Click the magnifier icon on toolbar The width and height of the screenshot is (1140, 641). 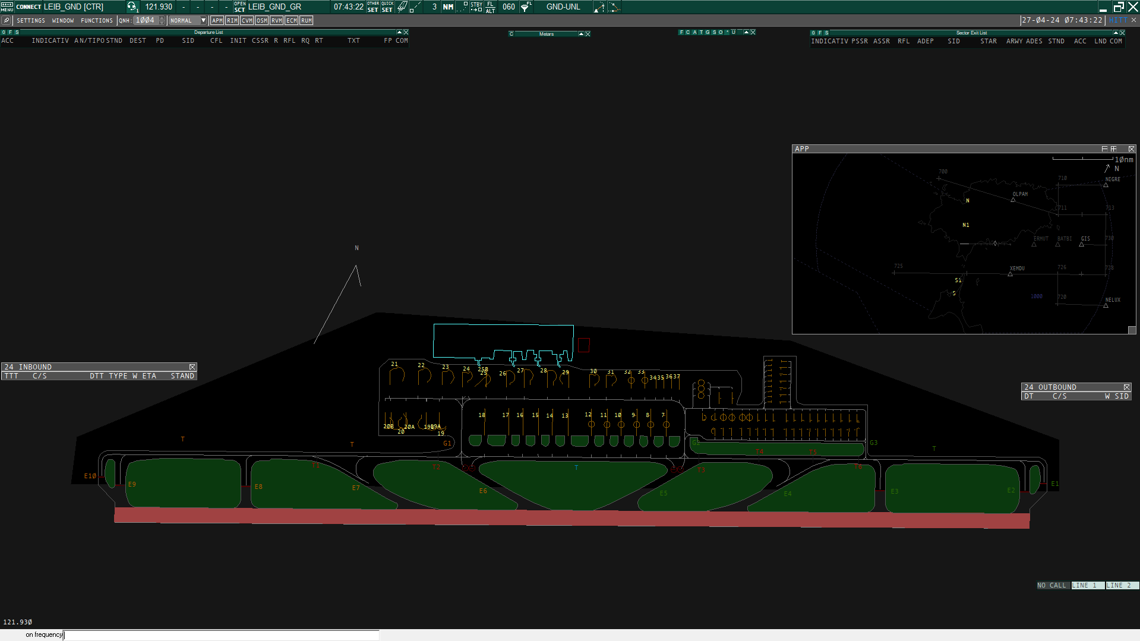coord(6,20)
